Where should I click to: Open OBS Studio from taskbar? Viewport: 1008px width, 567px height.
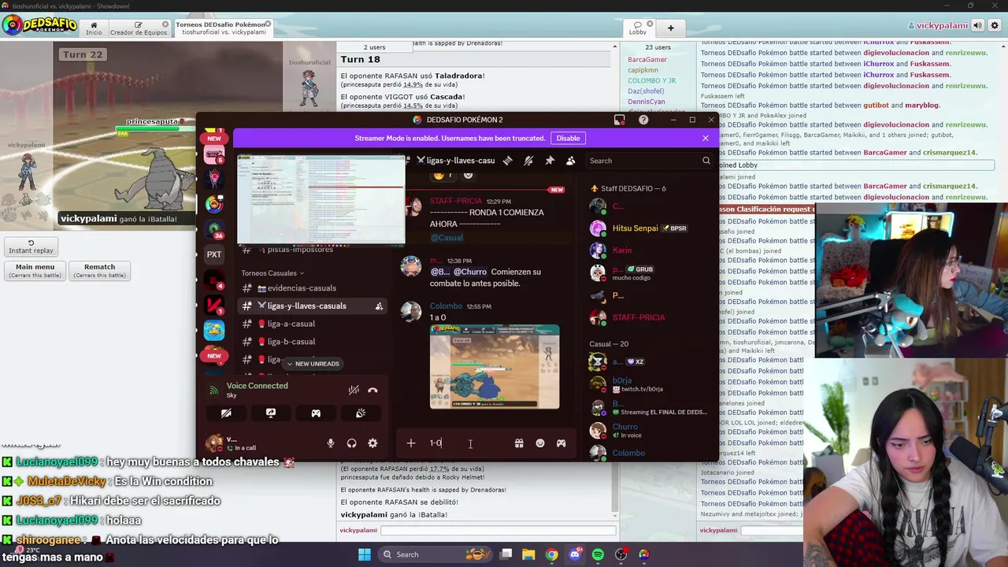click(621, 554)
